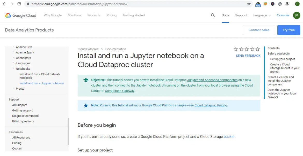Open the stacked layers extension icon
The image size is (303, 156).
click(287, 4)
